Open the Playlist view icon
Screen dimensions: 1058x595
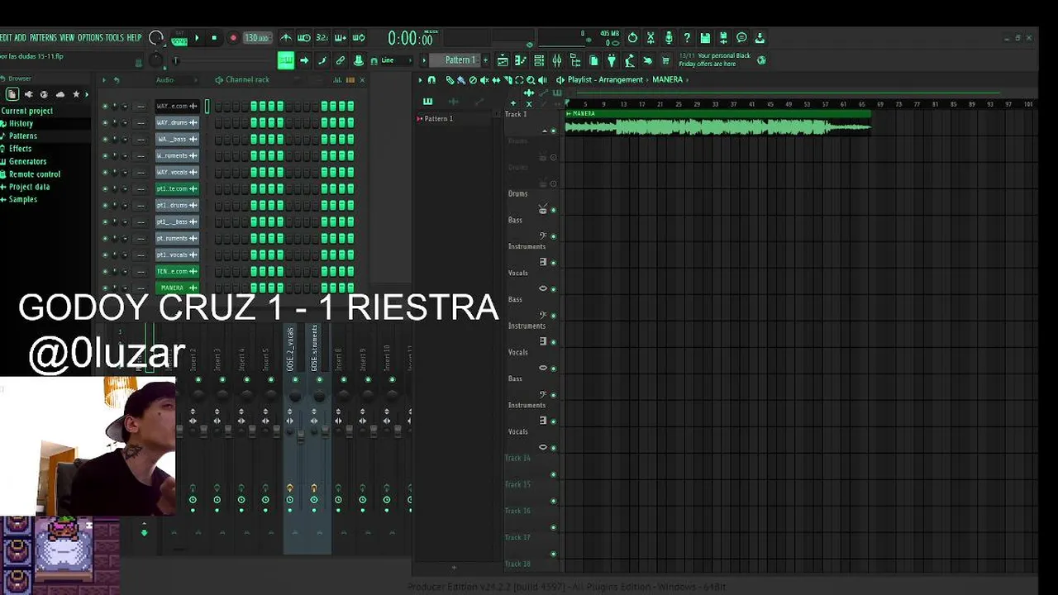[x=503, y=60]
